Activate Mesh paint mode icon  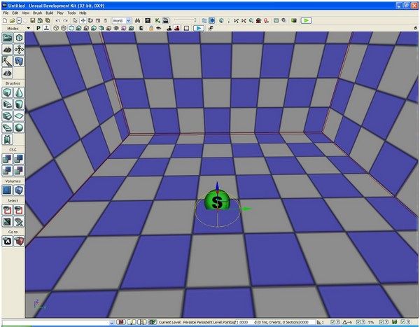7,62
